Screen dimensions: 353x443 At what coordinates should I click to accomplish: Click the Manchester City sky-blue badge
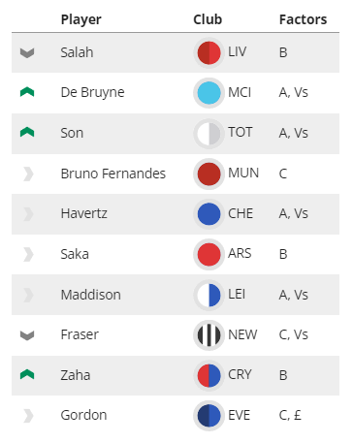pos(209,93)
